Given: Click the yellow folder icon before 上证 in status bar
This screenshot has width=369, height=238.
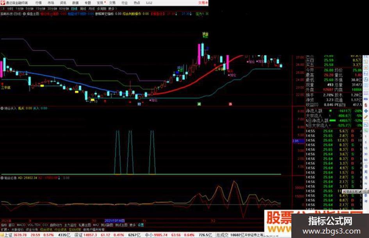Looking at the screenshot, I should [x=2, y=235].
